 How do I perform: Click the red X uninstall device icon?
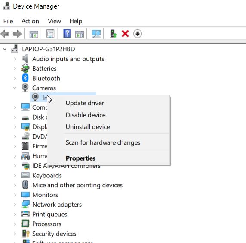125,34
